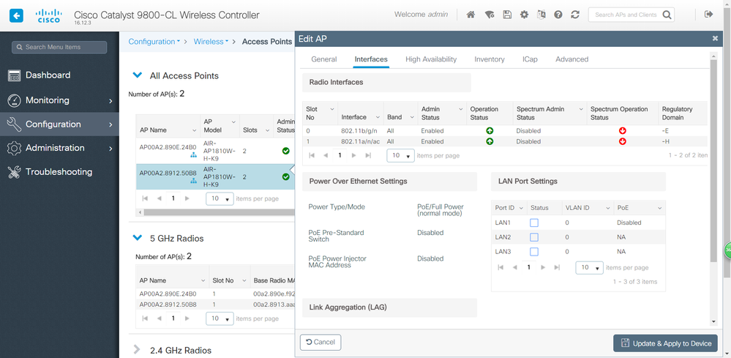Collapse the 5 GHz Radios section
The width and height of the screenshot is (731, 358).
tap(138, 238)
